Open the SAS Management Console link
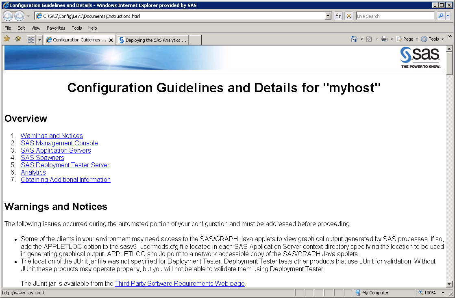The image size is (455, 298). click(59, 143)
